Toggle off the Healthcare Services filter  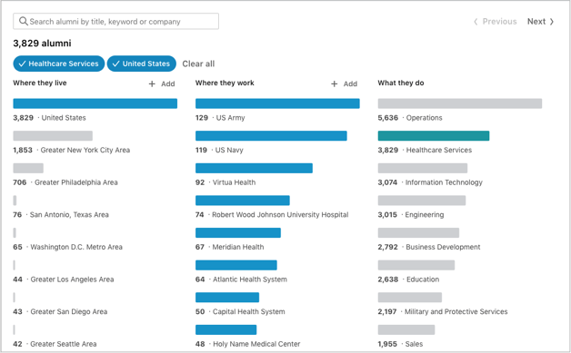click(x=59, y=64)
